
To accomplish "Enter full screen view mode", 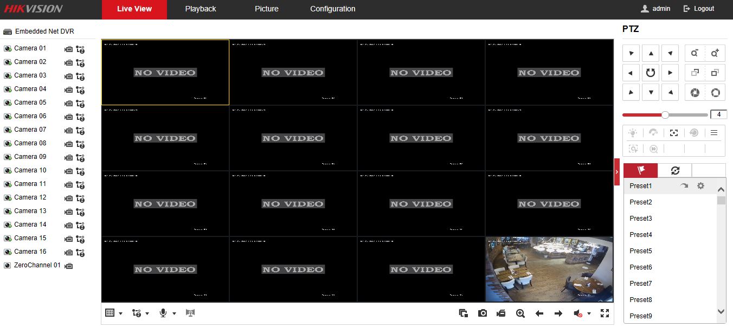I will pyautogui.click(x=605, y=313).
